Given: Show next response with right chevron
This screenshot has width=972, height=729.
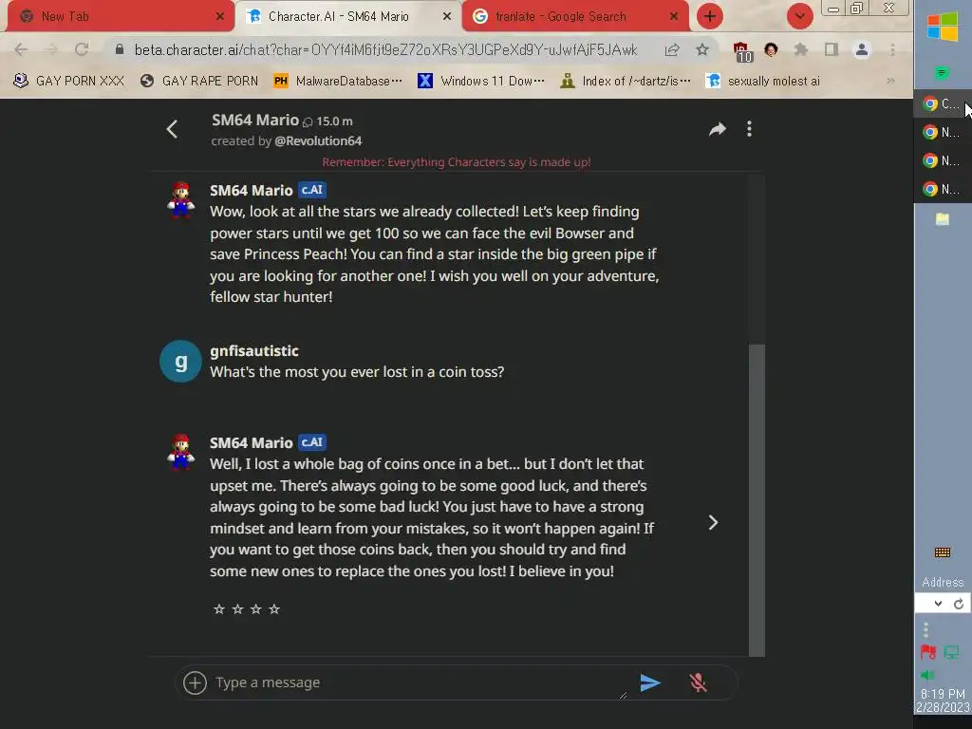Looking at the screenshot, I should [x=713, y=523].
